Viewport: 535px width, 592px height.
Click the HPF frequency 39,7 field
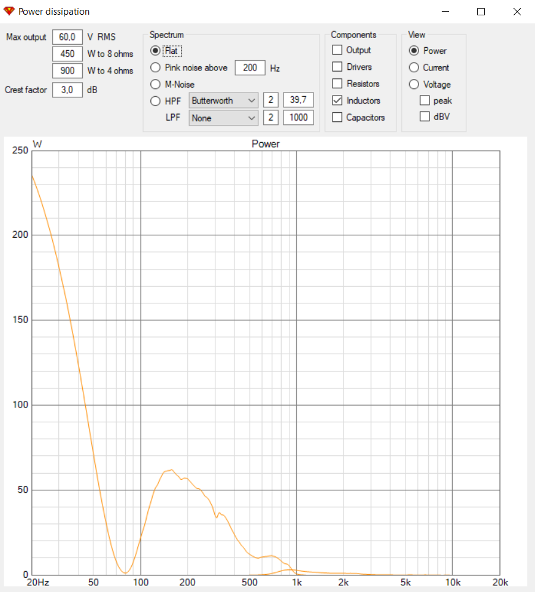click(x=298, y=100)
